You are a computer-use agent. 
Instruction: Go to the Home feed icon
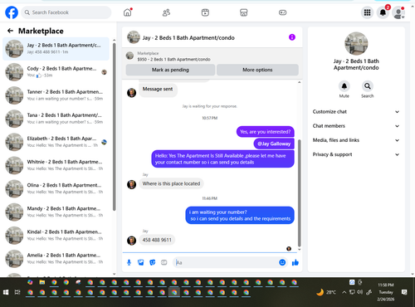(x=128, y=12)
